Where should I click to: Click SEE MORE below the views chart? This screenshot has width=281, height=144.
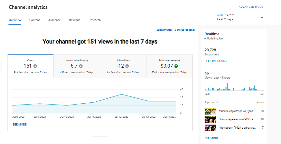coord(19,125)
